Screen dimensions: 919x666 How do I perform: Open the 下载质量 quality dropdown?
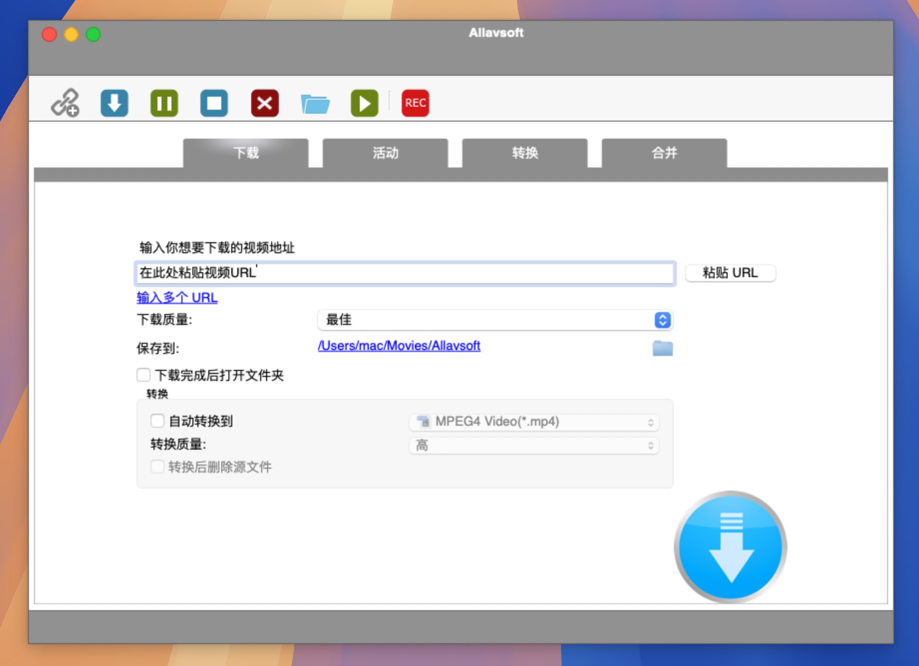click(662, 321)
